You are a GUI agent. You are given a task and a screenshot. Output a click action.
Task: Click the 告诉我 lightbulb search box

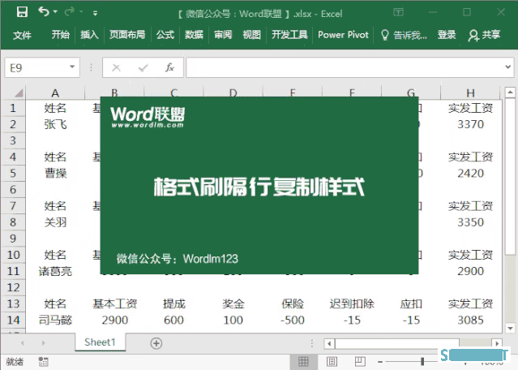(404, 35)
